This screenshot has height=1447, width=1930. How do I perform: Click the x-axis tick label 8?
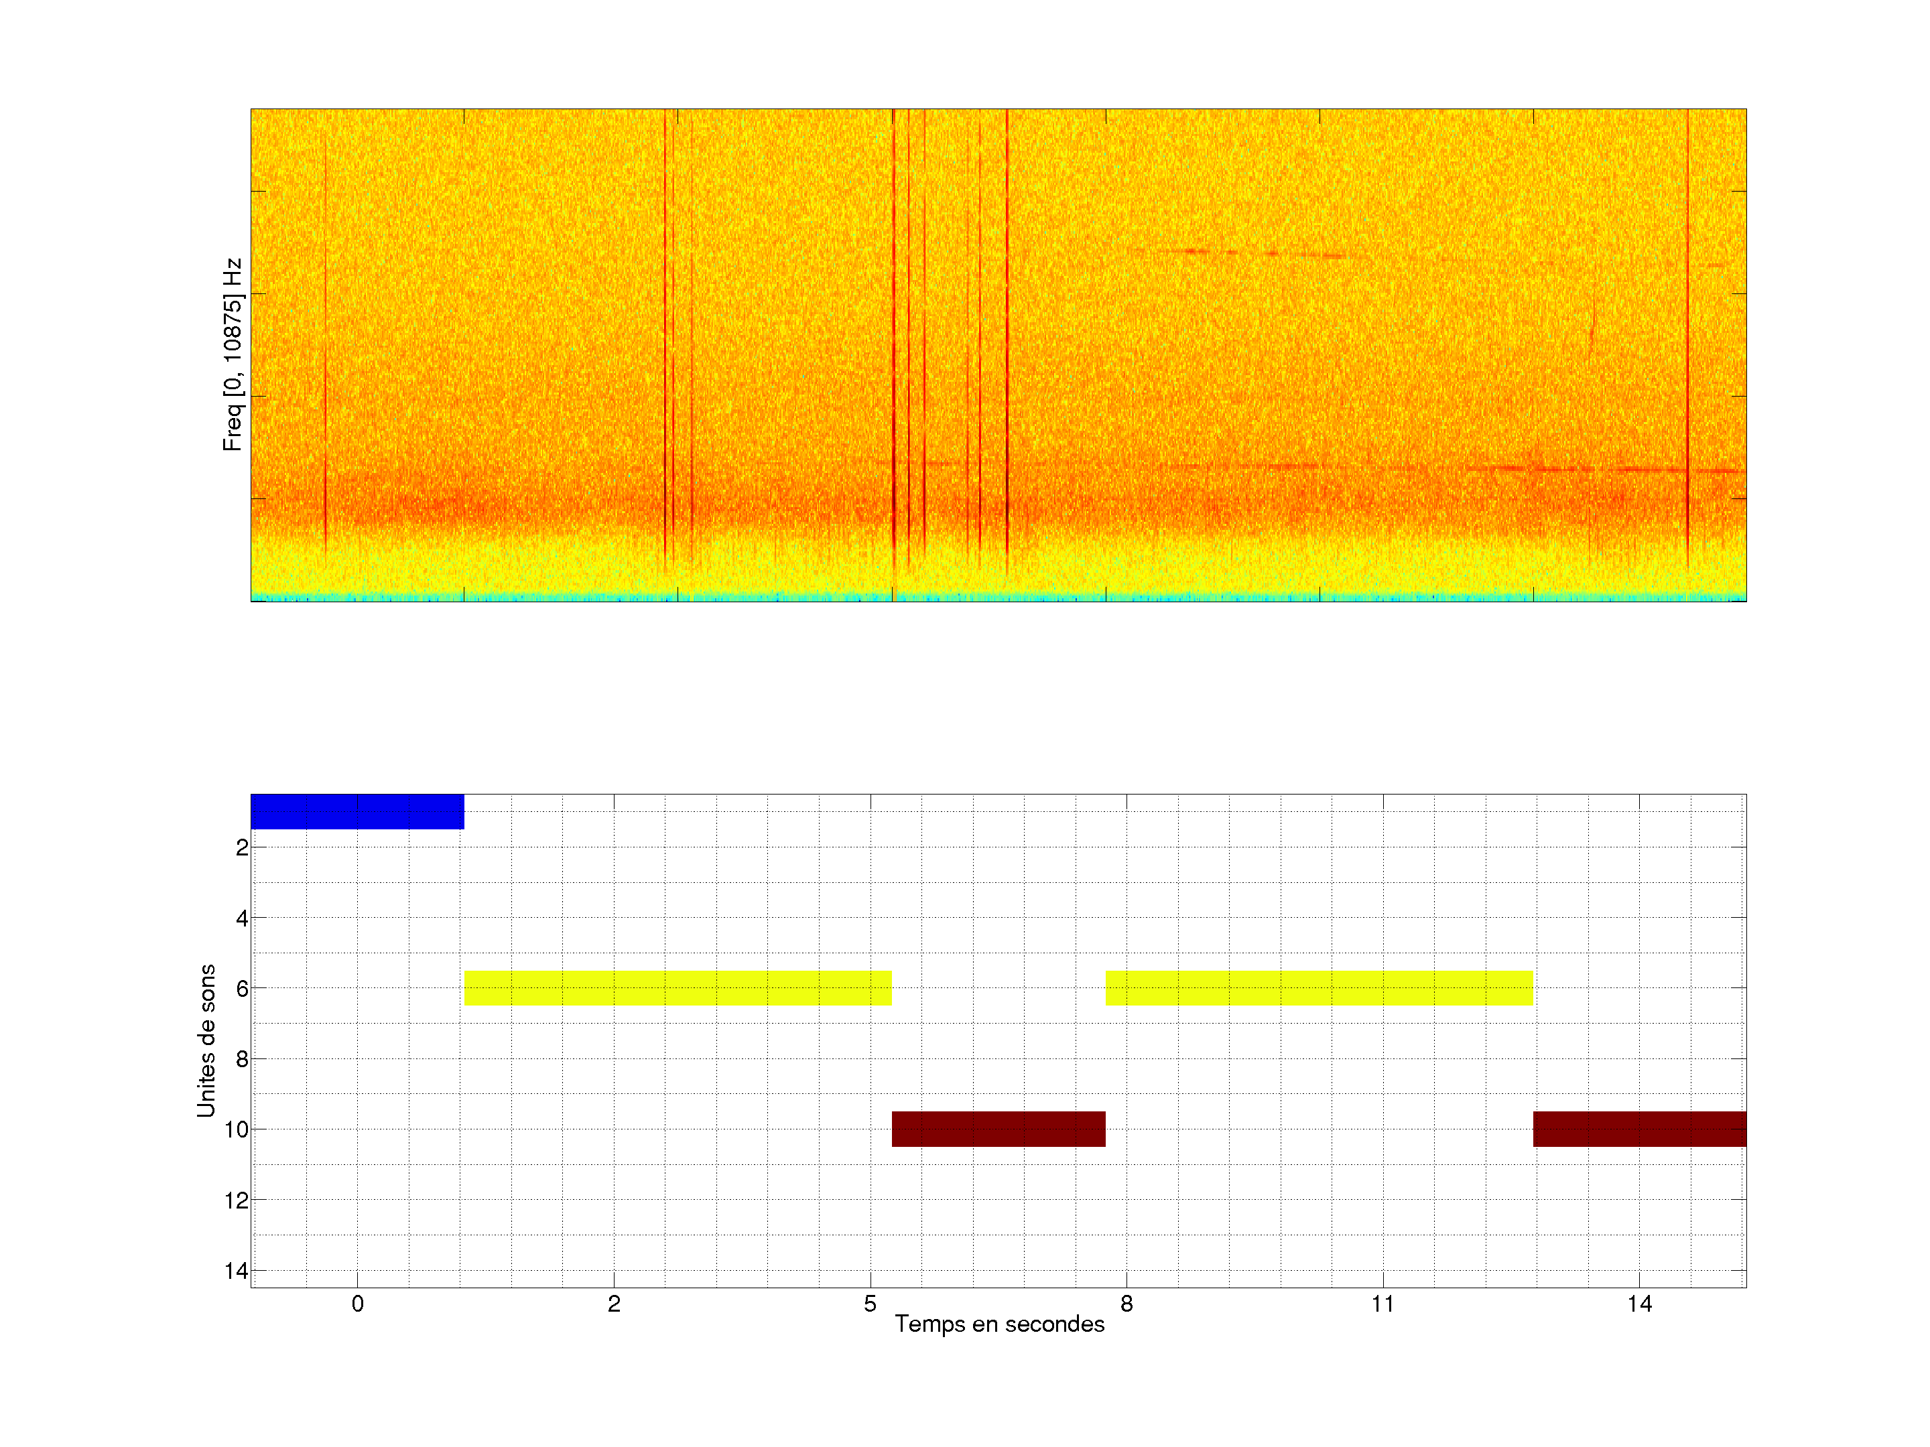point(1127,1304)
